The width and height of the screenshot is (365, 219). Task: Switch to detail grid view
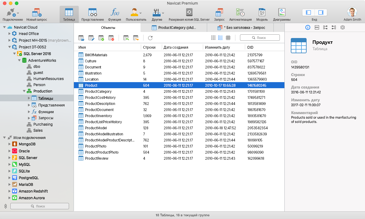coord(228,38)
